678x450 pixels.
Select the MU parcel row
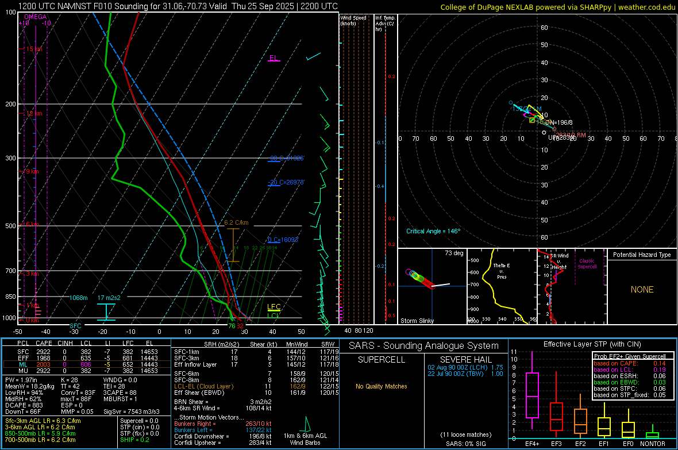click(x=87, y=370)
